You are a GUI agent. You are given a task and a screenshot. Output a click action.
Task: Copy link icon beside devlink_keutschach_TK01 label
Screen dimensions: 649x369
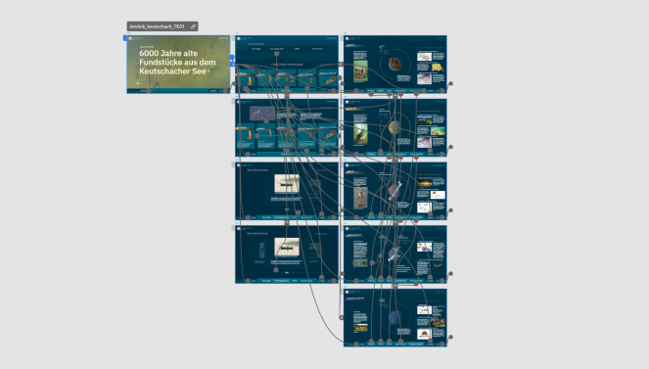pyautogui.click(x=193, y=26)
